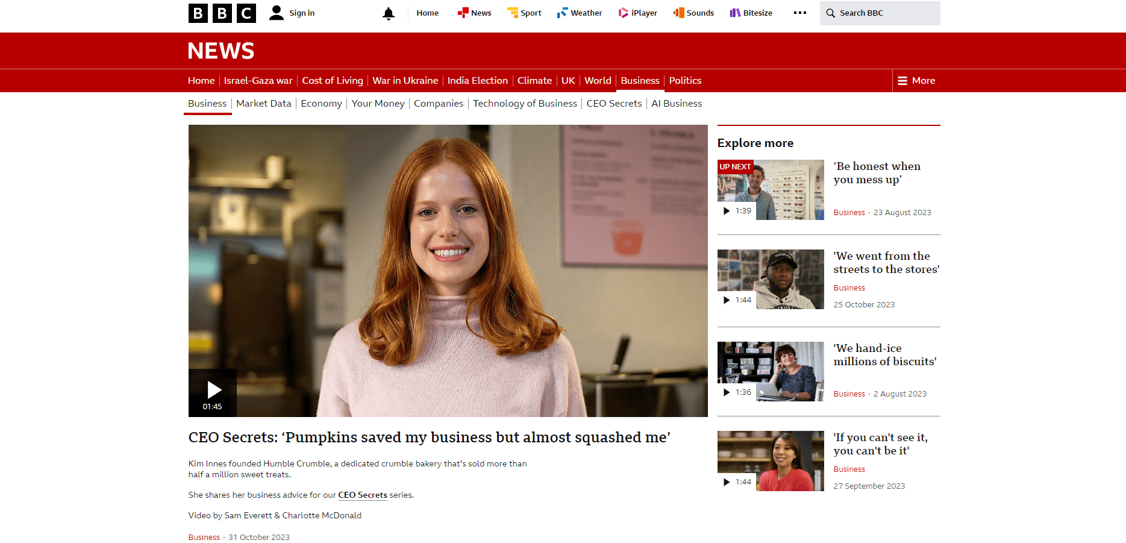Expand the More sections menu

(x=916, y=81)
